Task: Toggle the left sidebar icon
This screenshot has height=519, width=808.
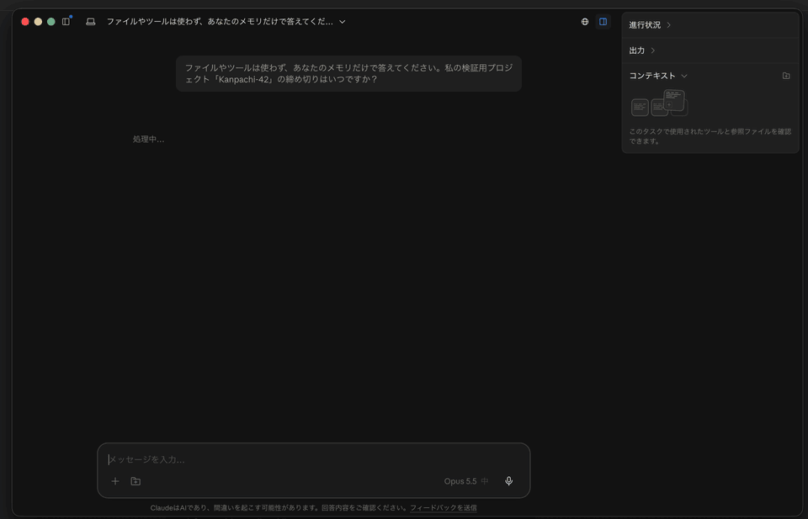Action: (66, 22)
